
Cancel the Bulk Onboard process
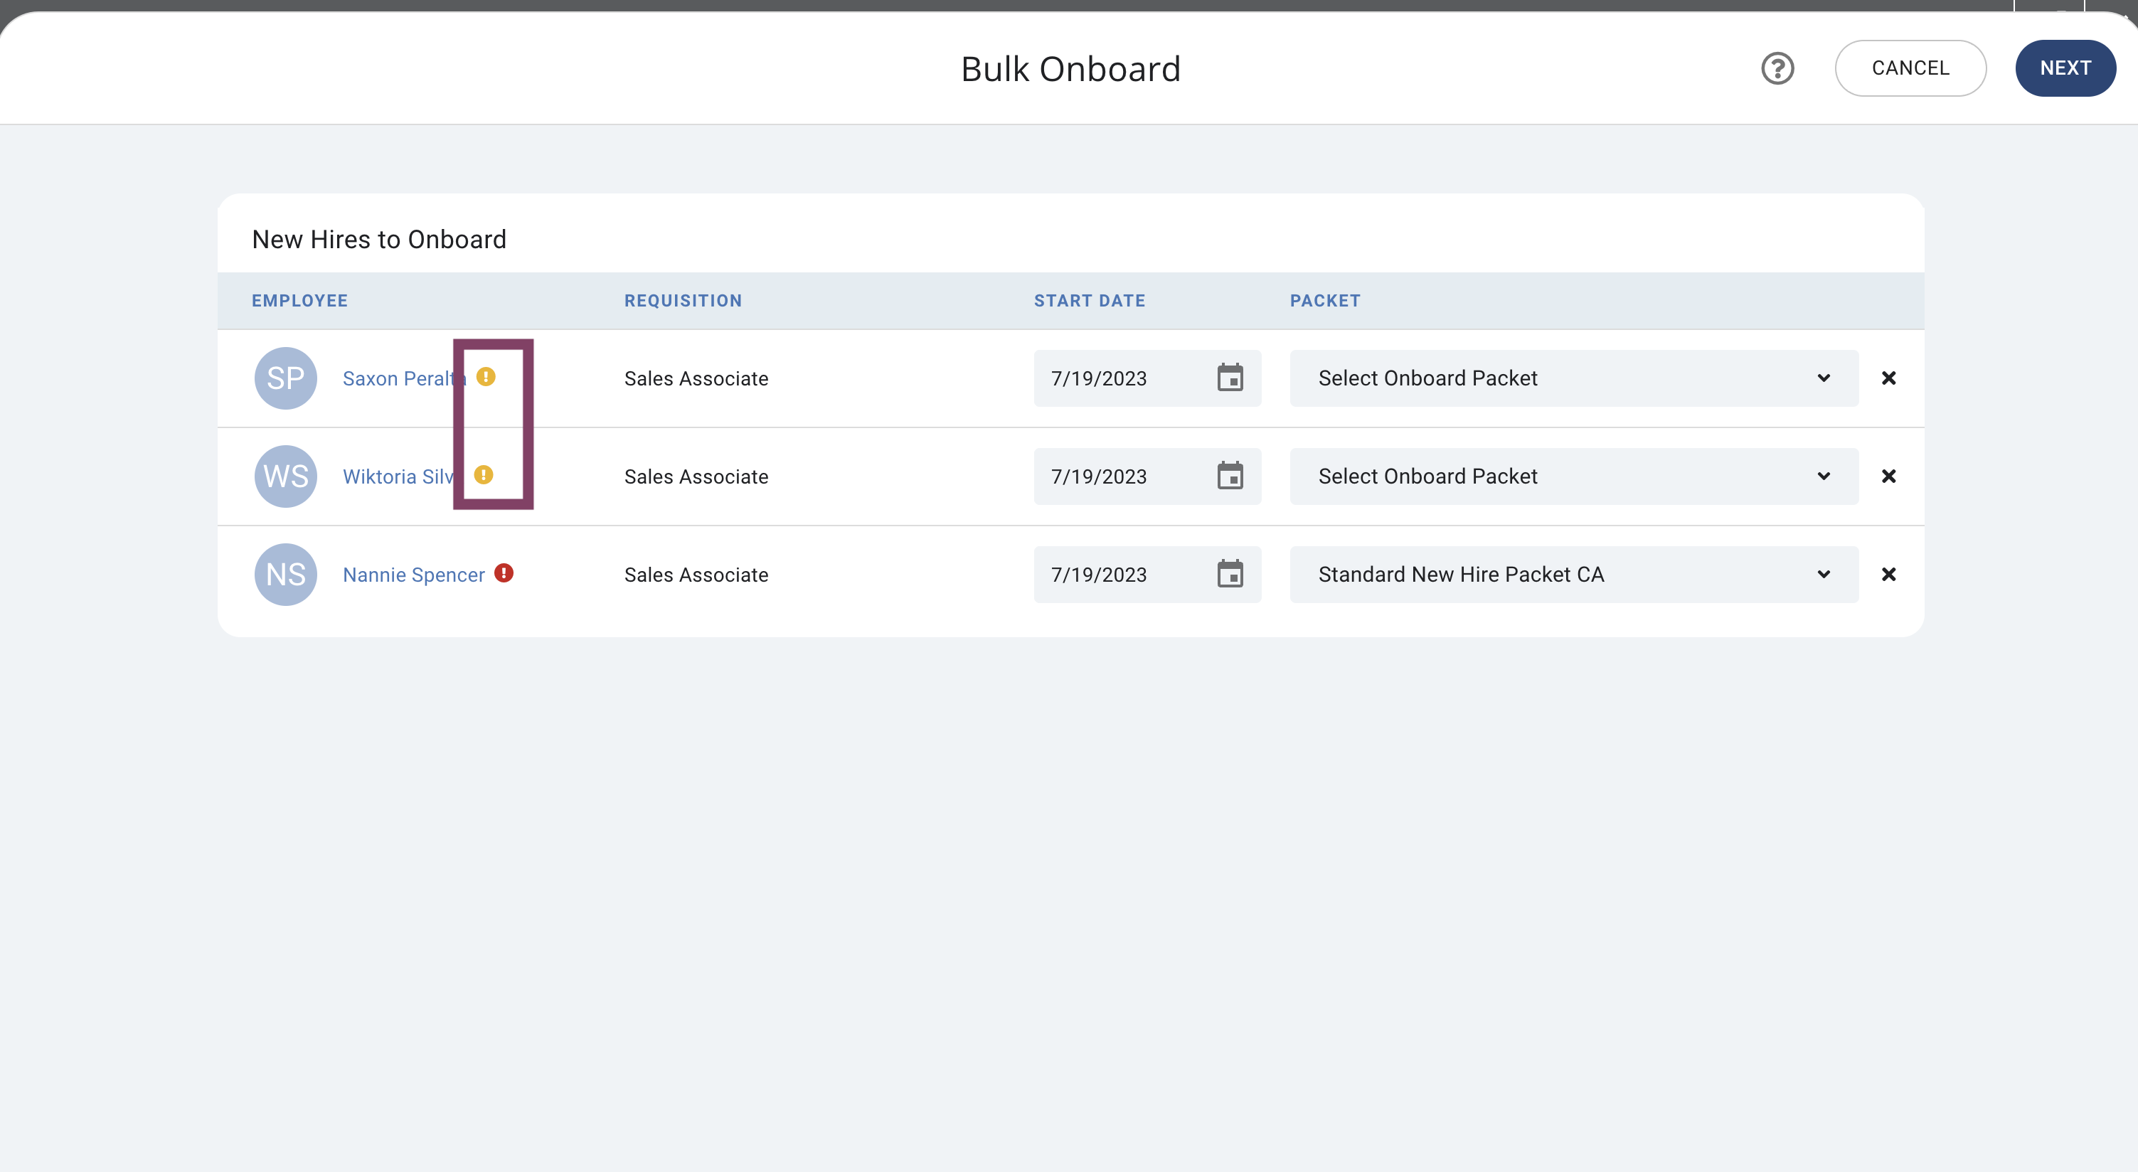(x=1910, y=68)
